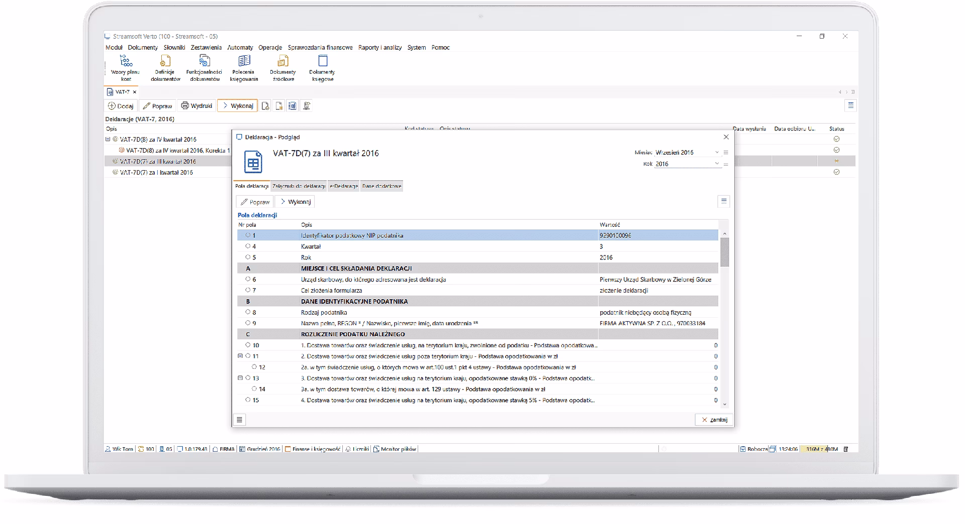Select VAT-7D(7) za I kwartał 2016 row
Viewport: 965px width, 524px height.
pyautogui.click(x=156, y=172)
